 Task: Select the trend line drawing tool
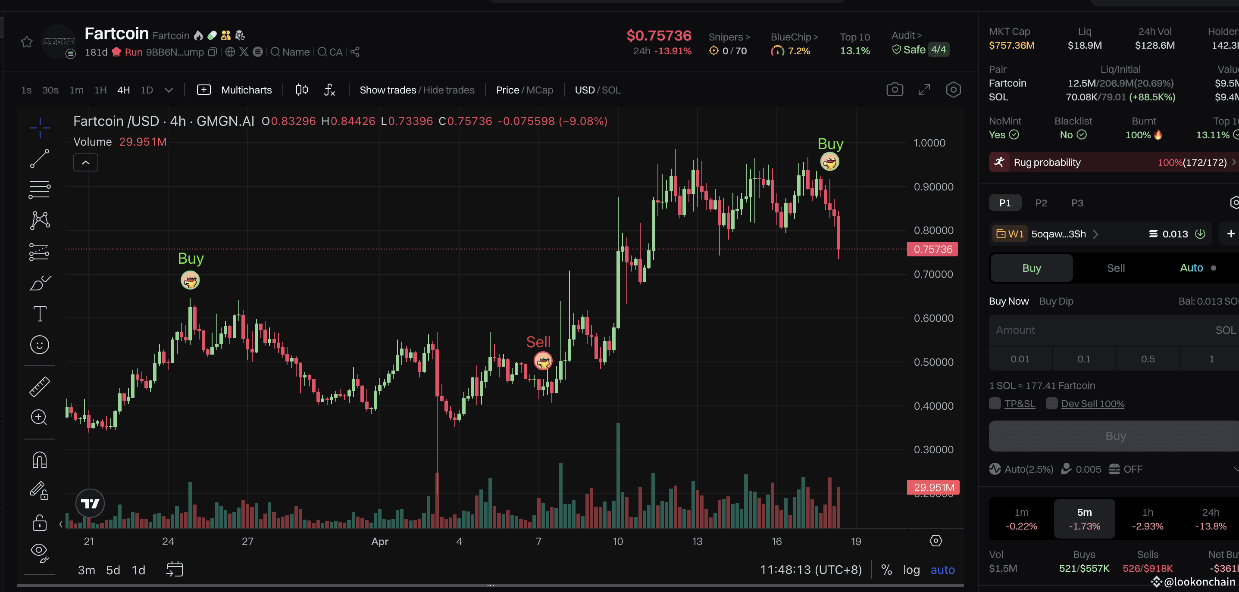click(x=39, y=159)
